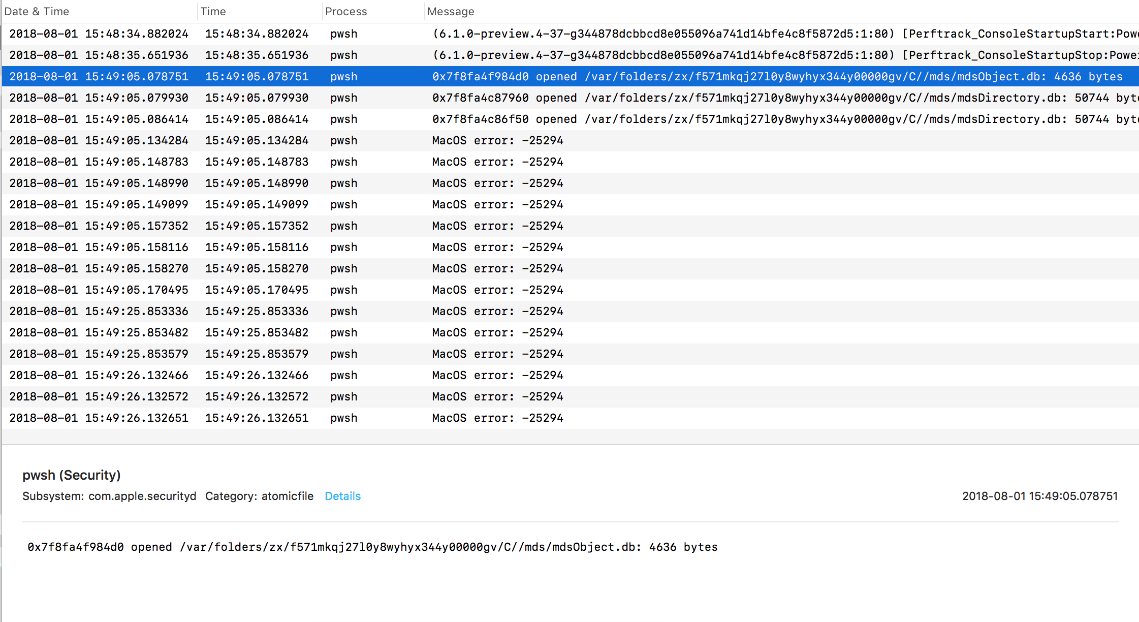The width and height of the screenshot is (1139, 622).
Task: Select last log row at 15:49:26.132651
Action: 498,418
